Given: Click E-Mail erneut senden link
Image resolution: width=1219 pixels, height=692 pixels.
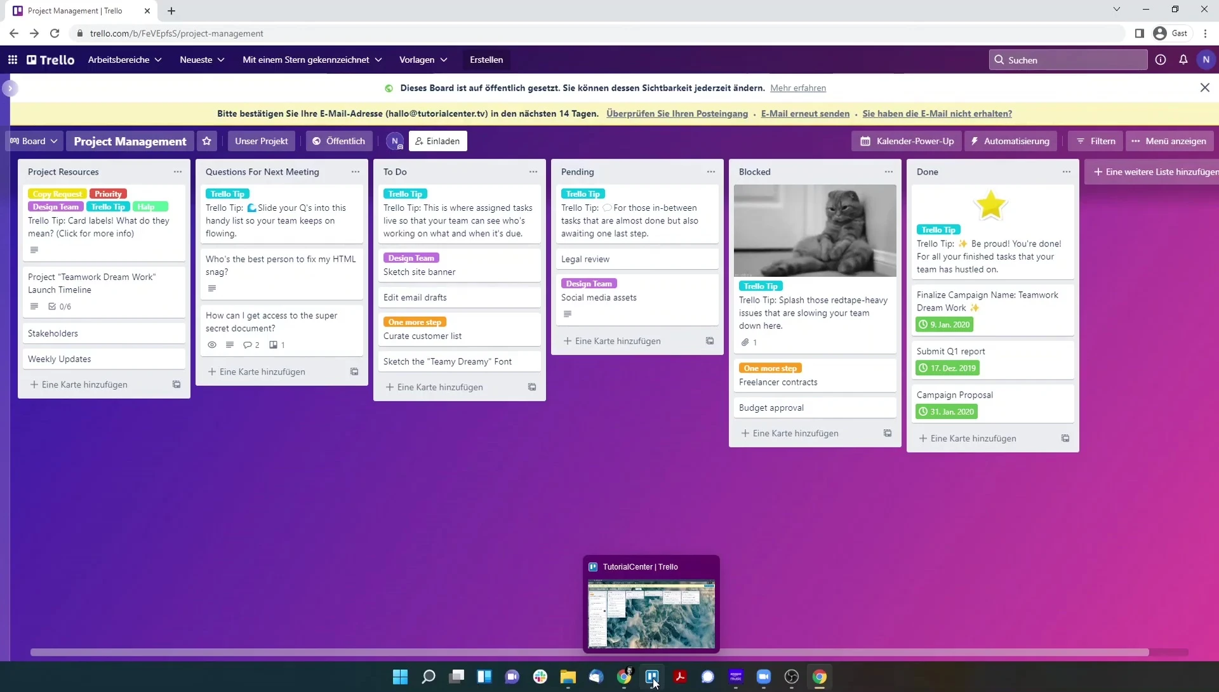Looking at the screenshot, I should [805, 114].
